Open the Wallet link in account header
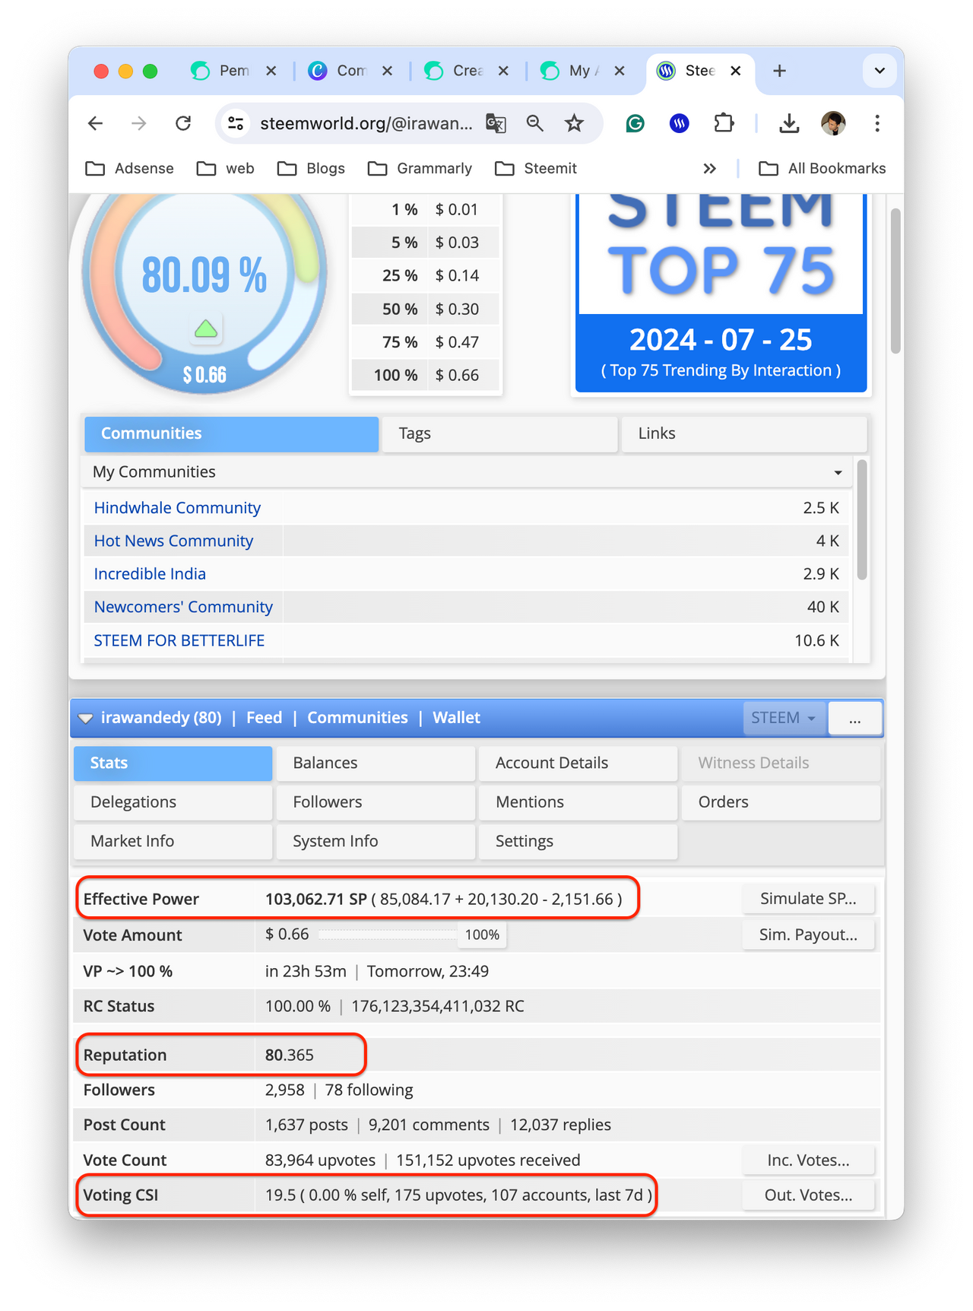Screen dimensions: 973x1311 pyautogui.click(x=456, y=718)
